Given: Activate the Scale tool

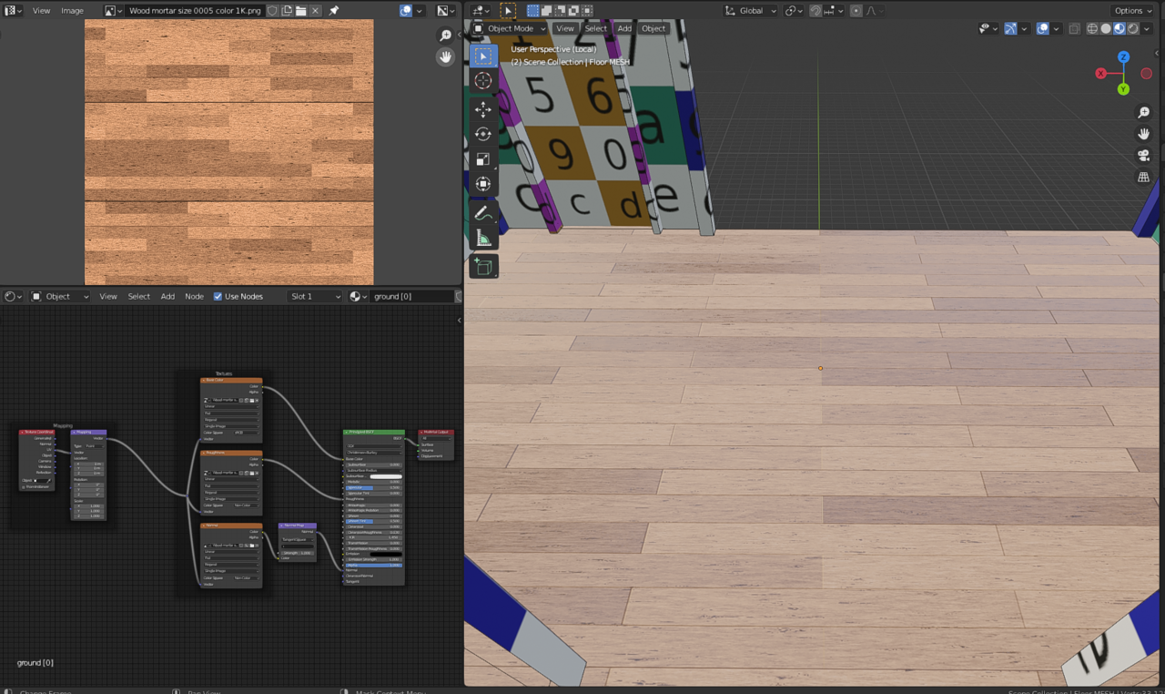Looking at the screenshot, I should (x=483, y=159).
